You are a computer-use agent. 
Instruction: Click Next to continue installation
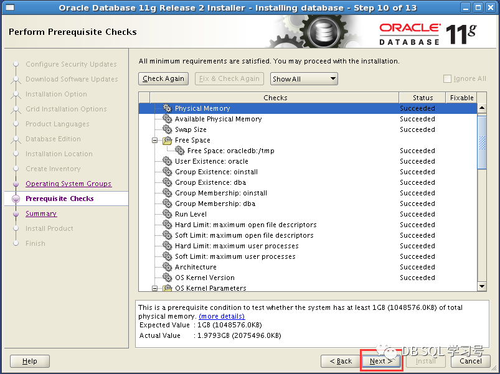point(381,361)
